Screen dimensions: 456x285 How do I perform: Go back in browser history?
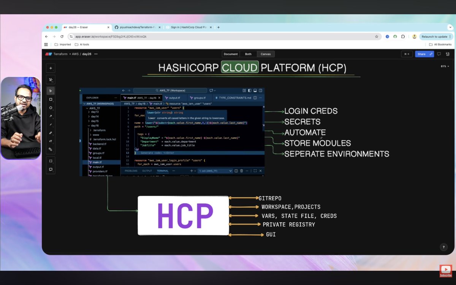pos(46,36)
